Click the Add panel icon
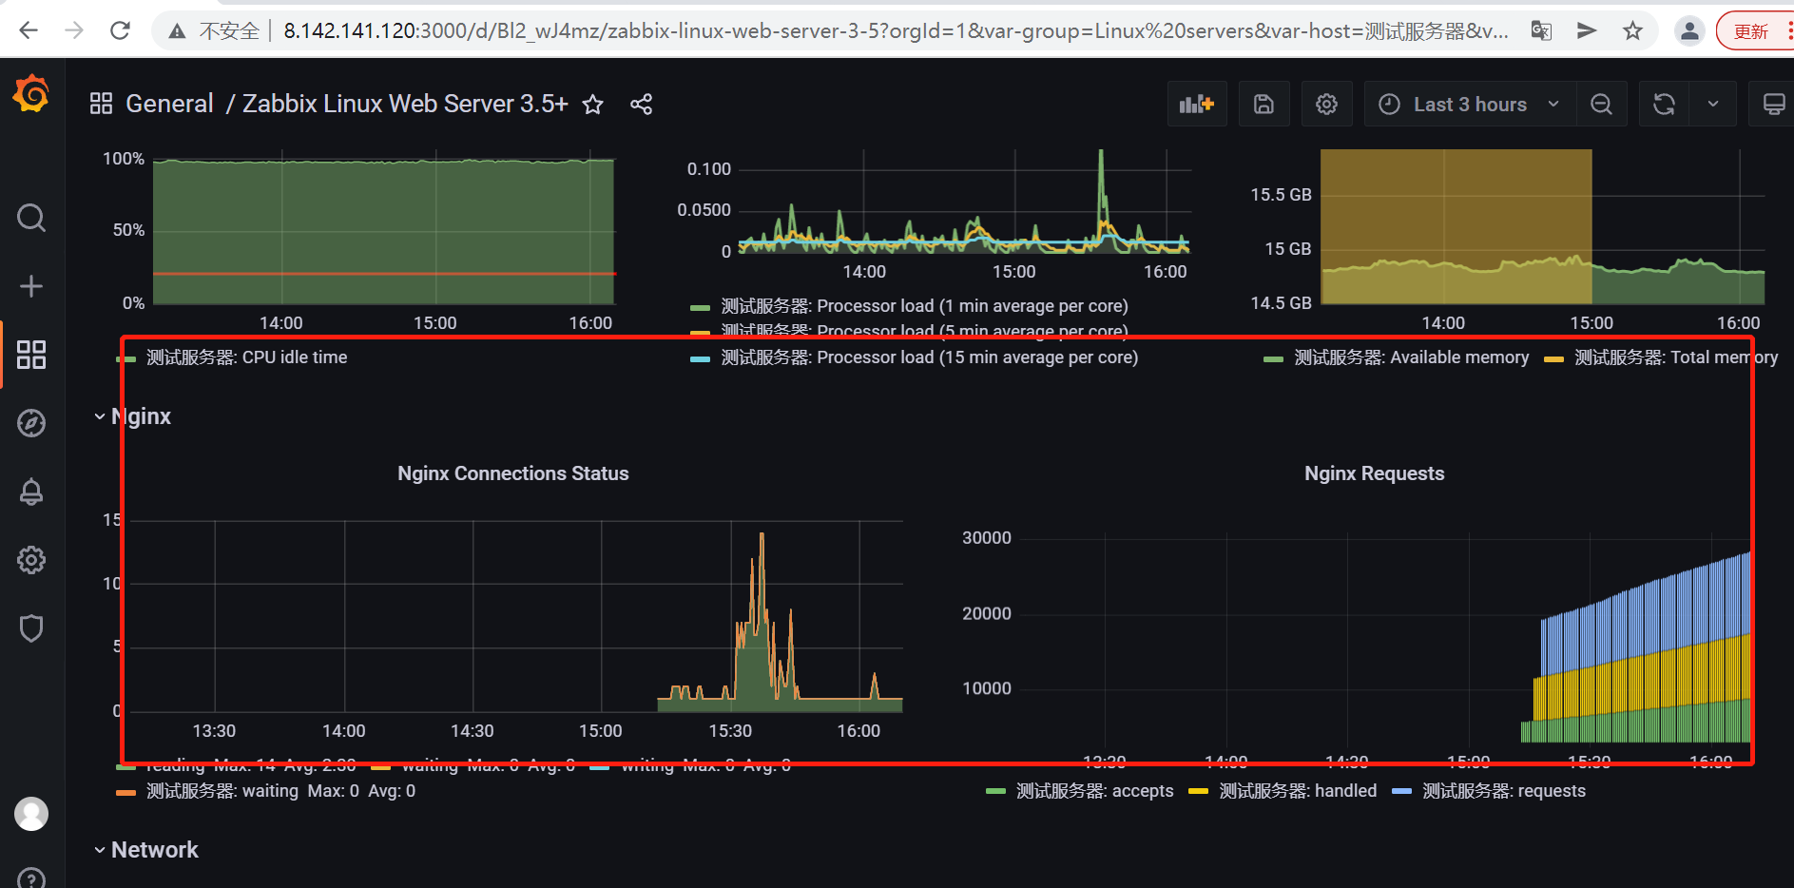 (x=1197, y=104)
